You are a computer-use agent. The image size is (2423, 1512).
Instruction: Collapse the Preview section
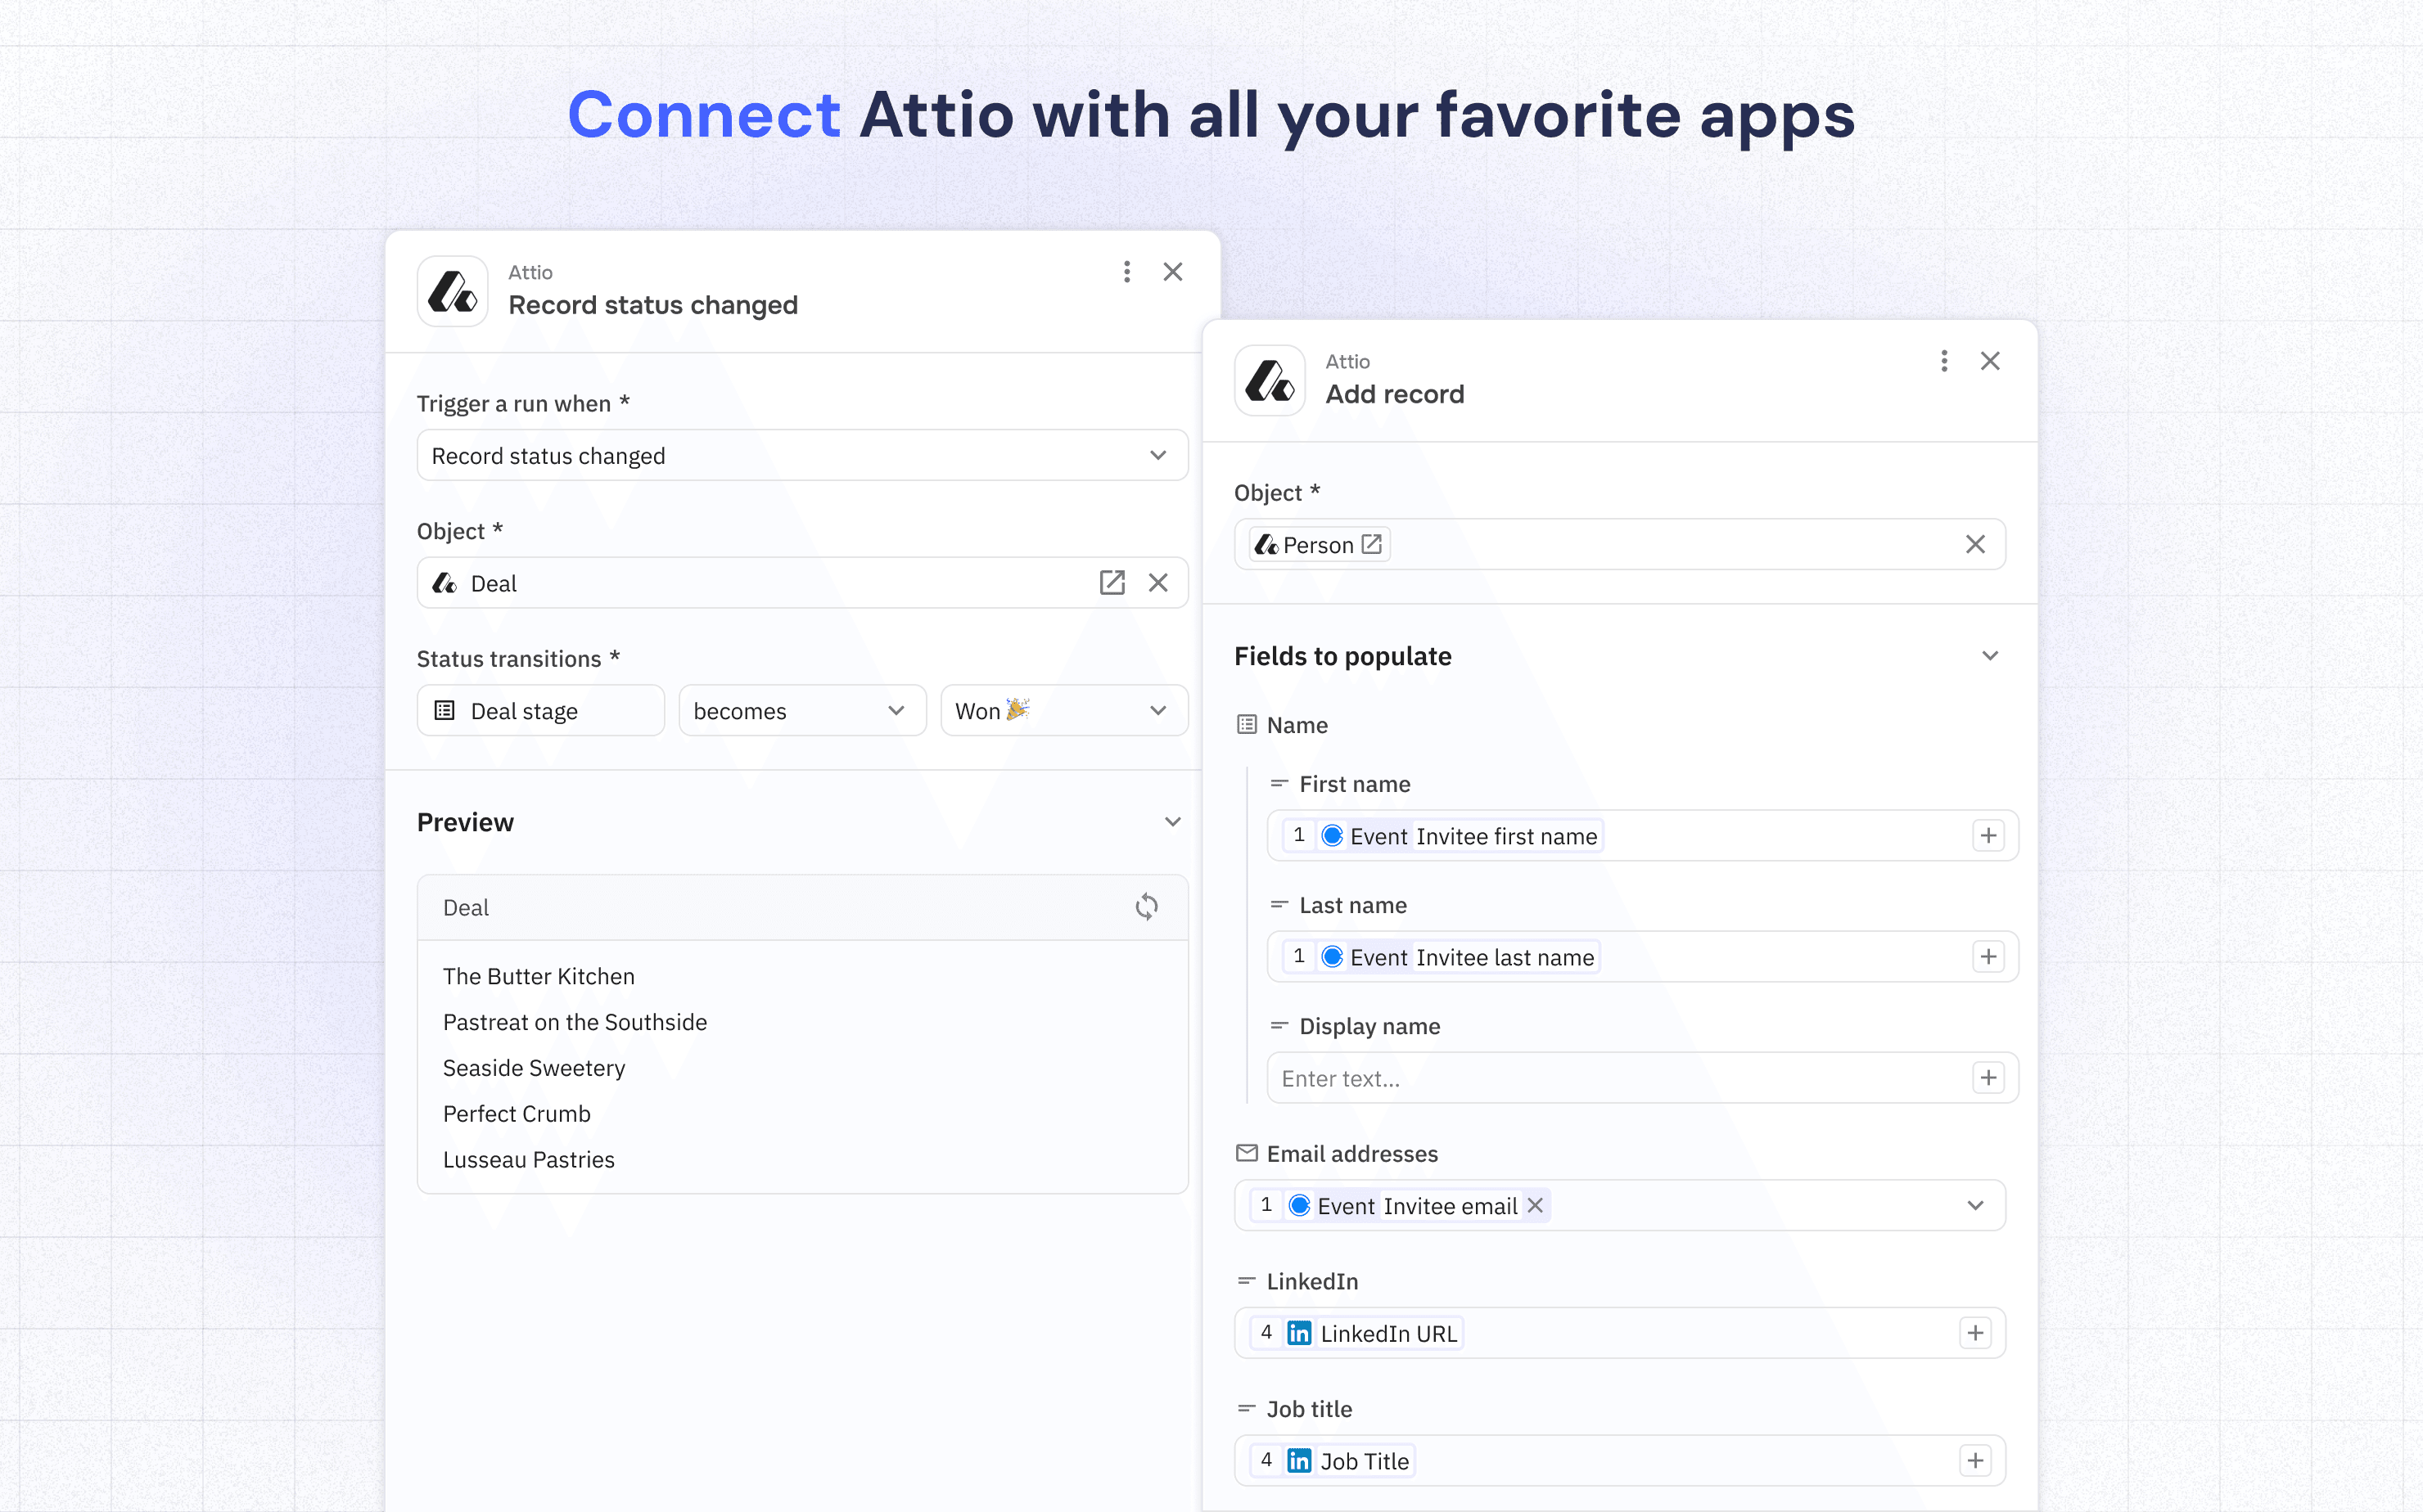pos(1172,822)
